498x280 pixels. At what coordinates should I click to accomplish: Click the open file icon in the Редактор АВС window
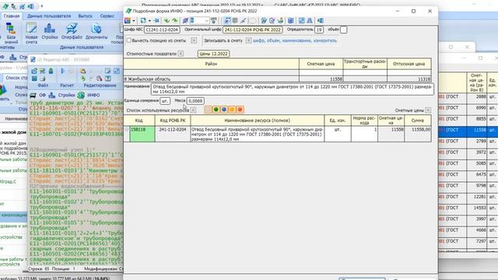(34, 71)
